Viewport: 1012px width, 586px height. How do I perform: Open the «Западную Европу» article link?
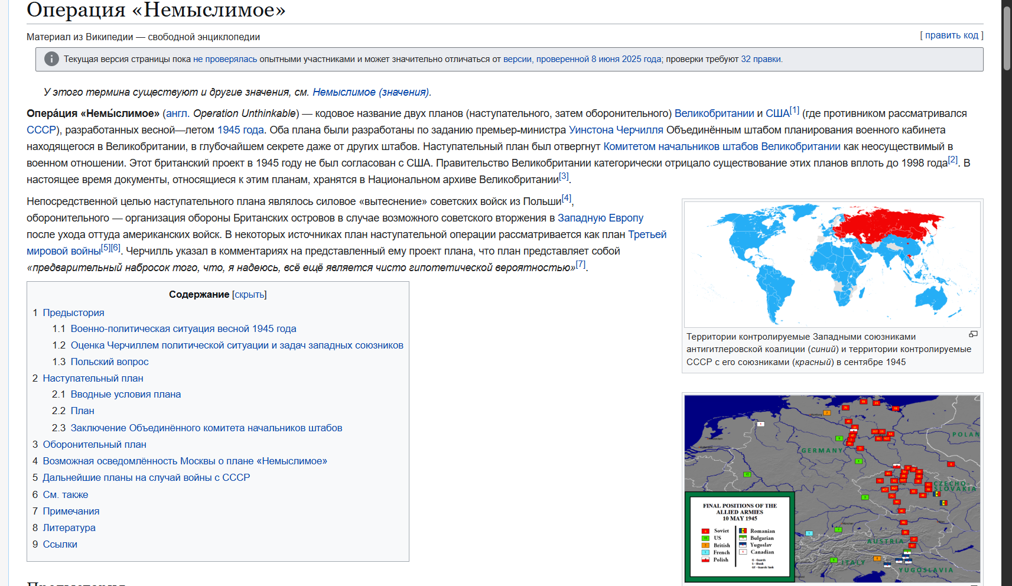click(x=600, y=218)
